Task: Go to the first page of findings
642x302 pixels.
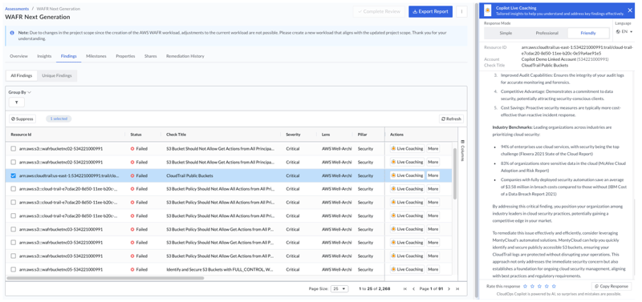Action: 405,288
